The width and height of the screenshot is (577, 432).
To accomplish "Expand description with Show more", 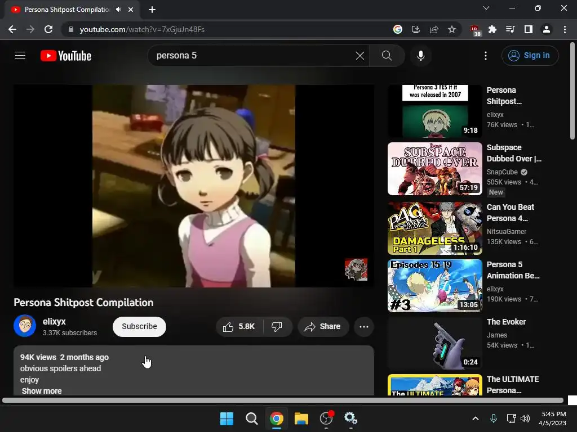I will (x=42, y=391).
